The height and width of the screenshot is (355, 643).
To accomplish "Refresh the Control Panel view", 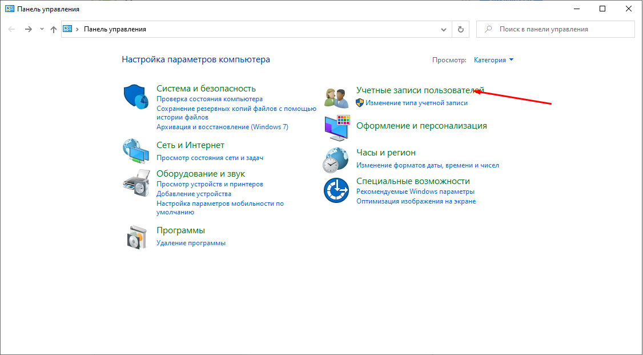I will coord(460,29).
